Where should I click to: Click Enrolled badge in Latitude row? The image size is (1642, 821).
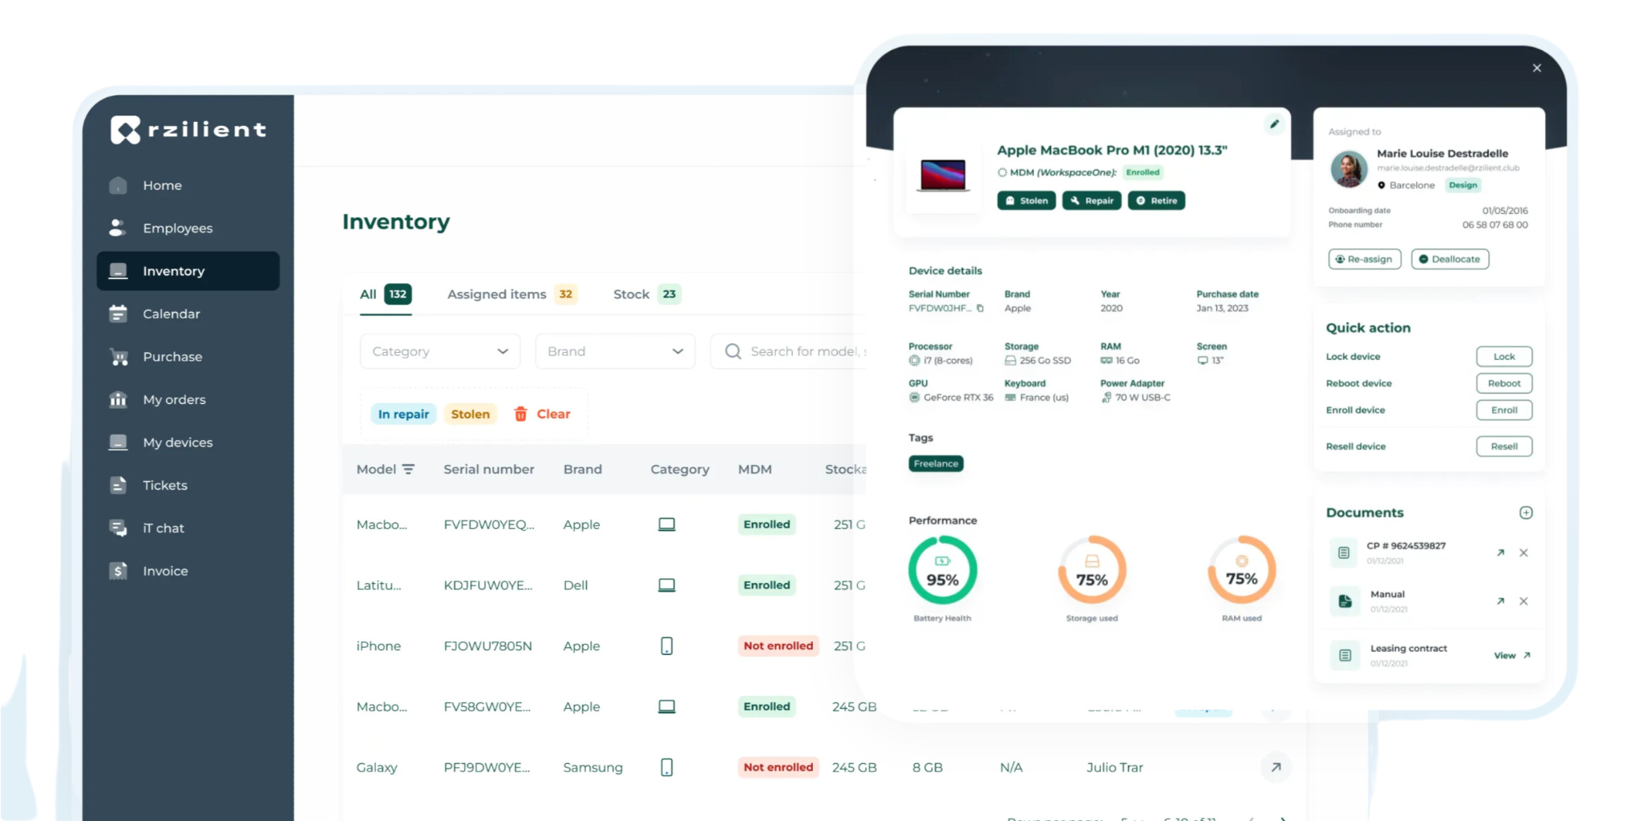pos(766,585)
